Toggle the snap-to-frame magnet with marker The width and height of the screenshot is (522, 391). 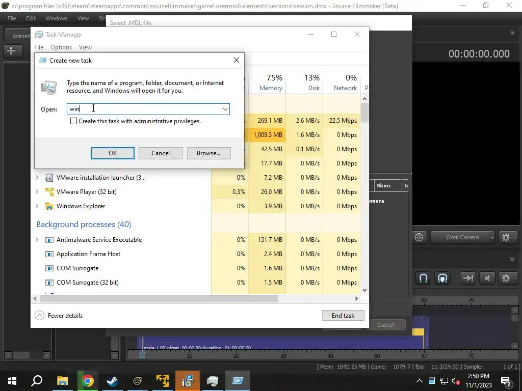tap(442, 278)
